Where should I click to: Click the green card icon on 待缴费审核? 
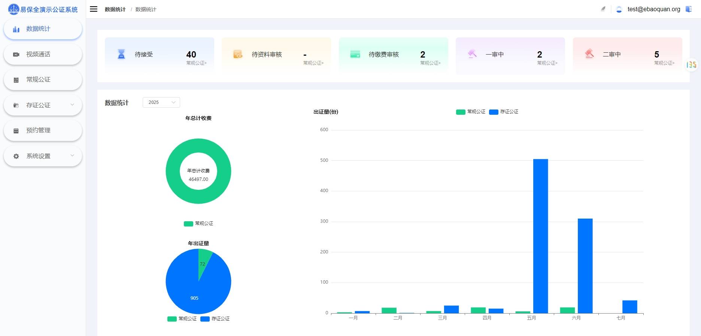pyautogui.click(x=355, y=54)
